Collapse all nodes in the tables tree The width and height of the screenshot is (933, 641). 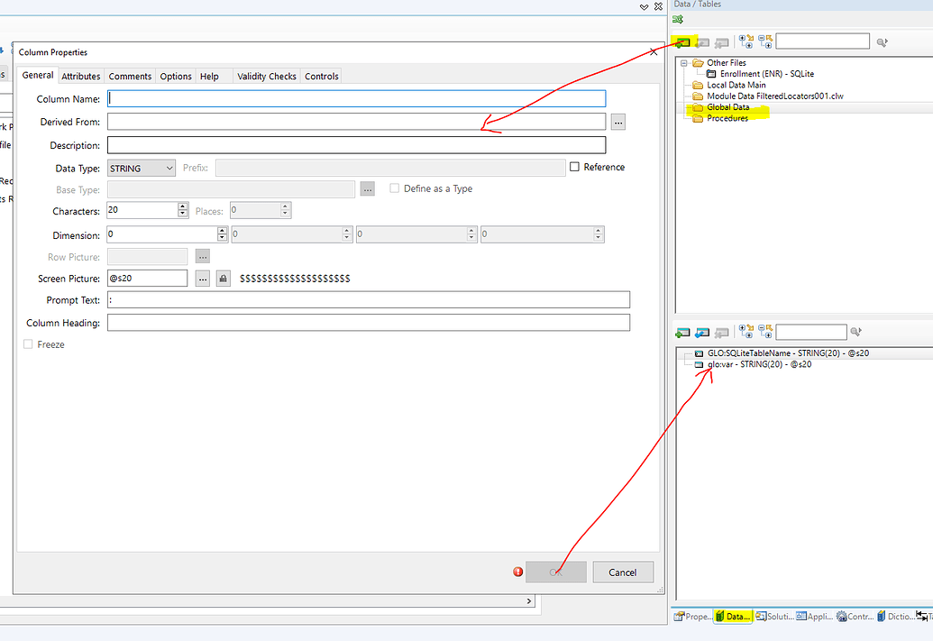765,41
